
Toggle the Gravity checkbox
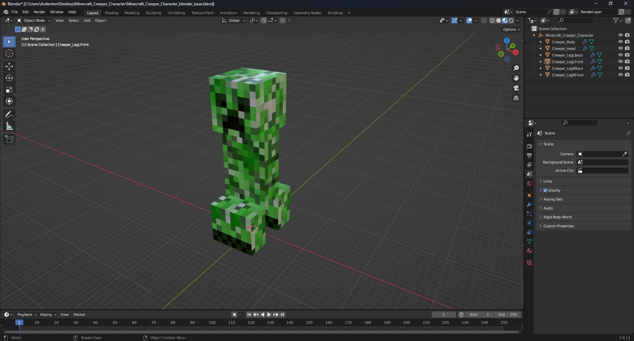click(545, 190)
